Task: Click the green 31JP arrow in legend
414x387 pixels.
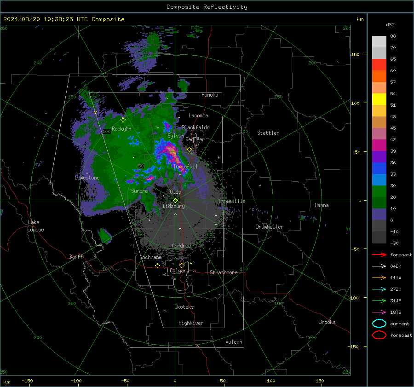Action: (379, 300)
